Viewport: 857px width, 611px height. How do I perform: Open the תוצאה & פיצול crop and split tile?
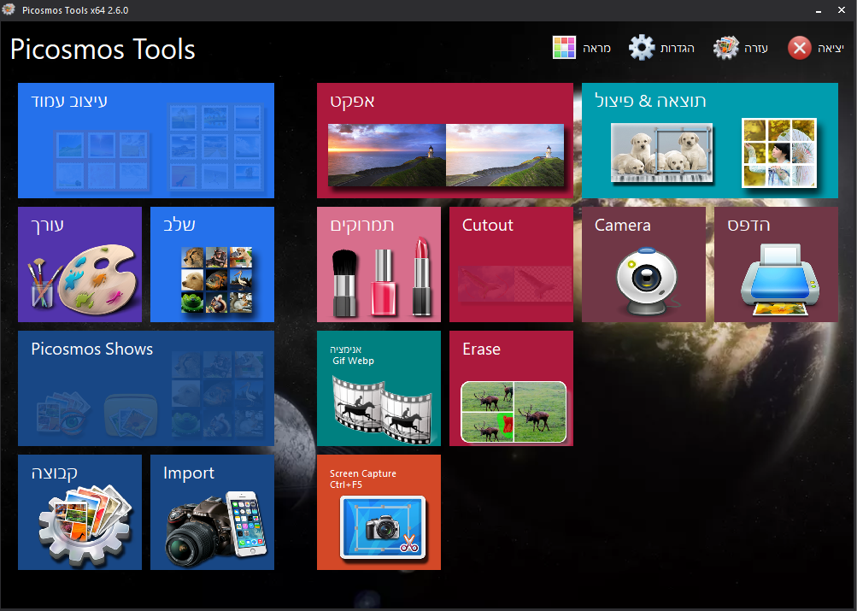[x=710, y=140]
